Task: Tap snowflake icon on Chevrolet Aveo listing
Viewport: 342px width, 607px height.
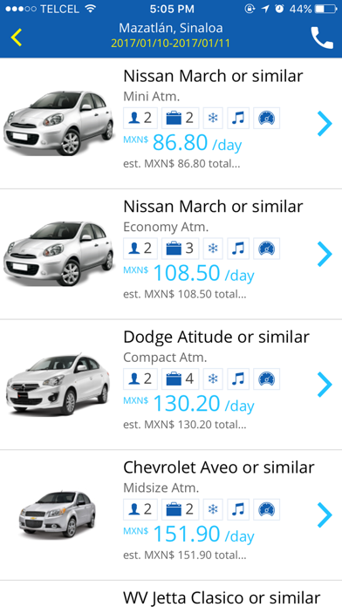Action: 213,509
